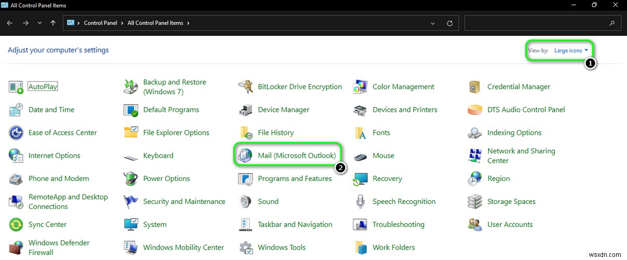The width and height of the screenshot is (627, 260).
Task: Click the Security and Maintenance flag icon
Action: tap(131, 201)
